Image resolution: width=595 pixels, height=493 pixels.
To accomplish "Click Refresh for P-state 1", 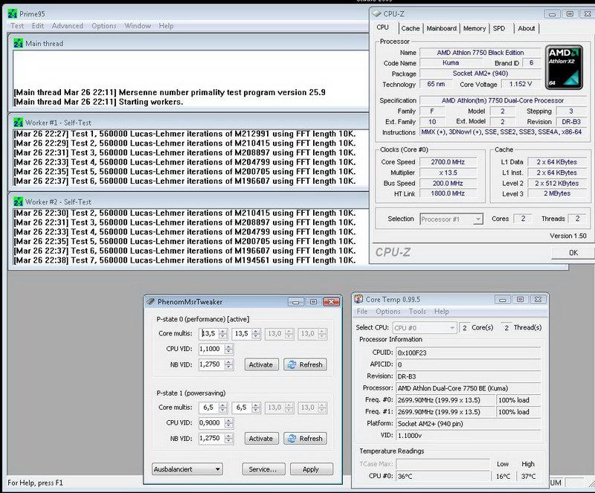I will click(305, 439).
